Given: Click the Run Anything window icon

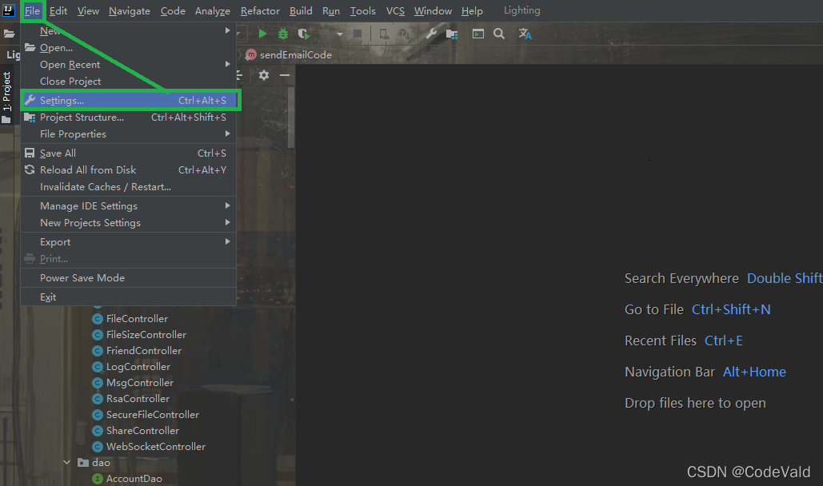Looking at the screenshot, I should pyautogui.click(x=478, y=34).
